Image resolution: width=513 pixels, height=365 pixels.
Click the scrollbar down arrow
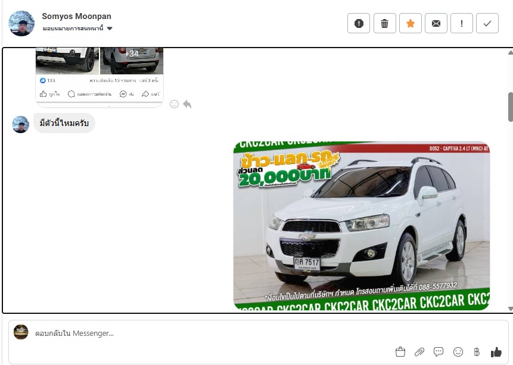pyautogui.click(x=511, y=309)
